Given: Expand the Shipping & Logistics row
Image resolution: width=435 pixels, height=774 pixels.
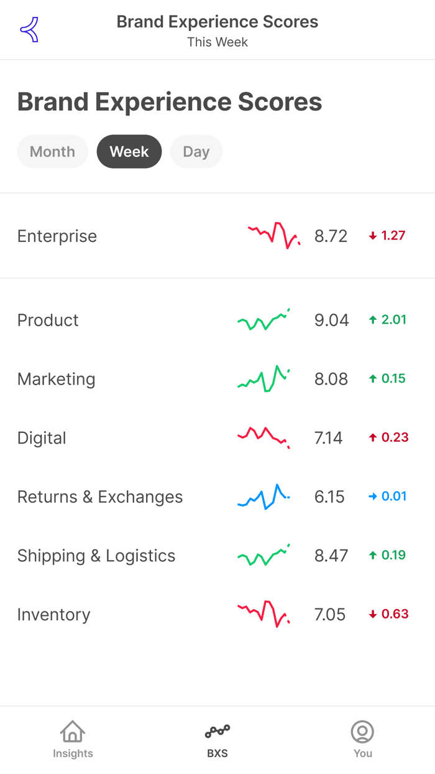Looking at the screenshot, I should point(217,555).
